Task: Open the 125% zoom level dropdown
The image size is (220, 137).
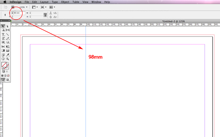Action: tap(23, 7)
